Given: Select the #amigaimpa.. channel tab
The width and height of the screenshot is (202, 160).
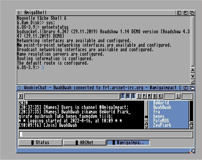Looking at the screenshot, I should 128,143.
